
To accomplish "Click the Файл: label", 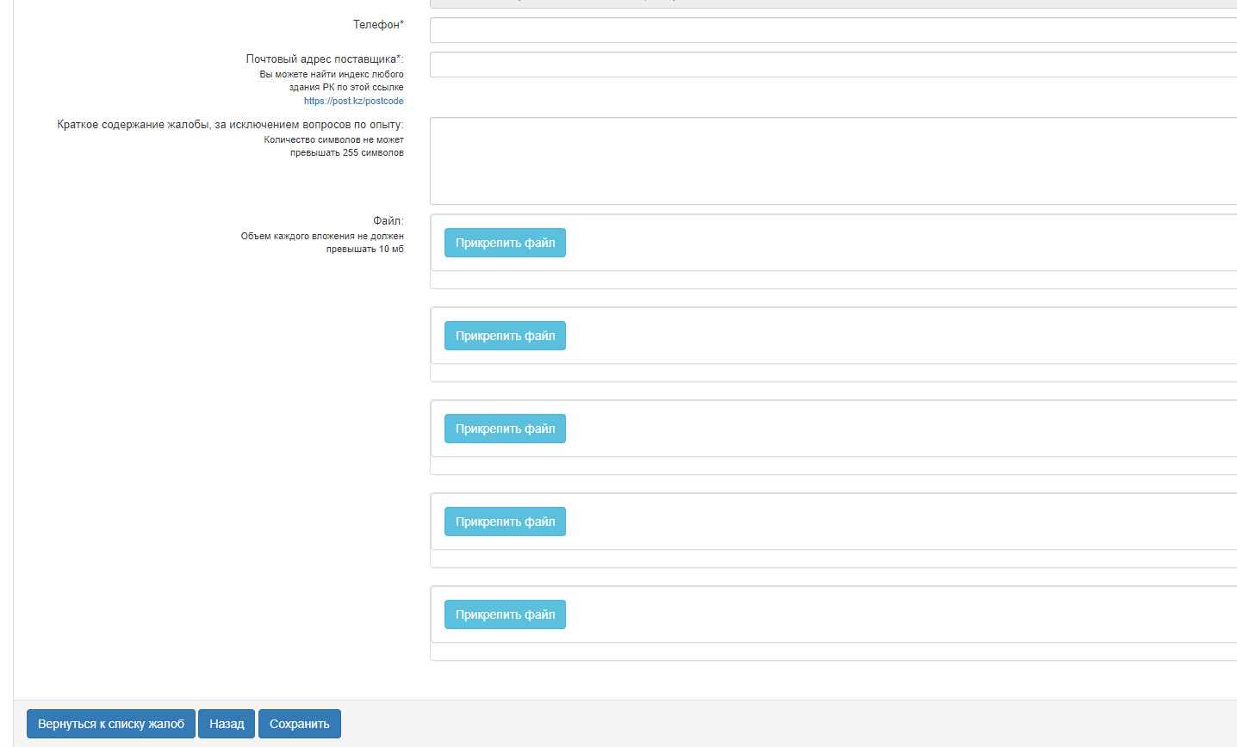I will 389,220.
